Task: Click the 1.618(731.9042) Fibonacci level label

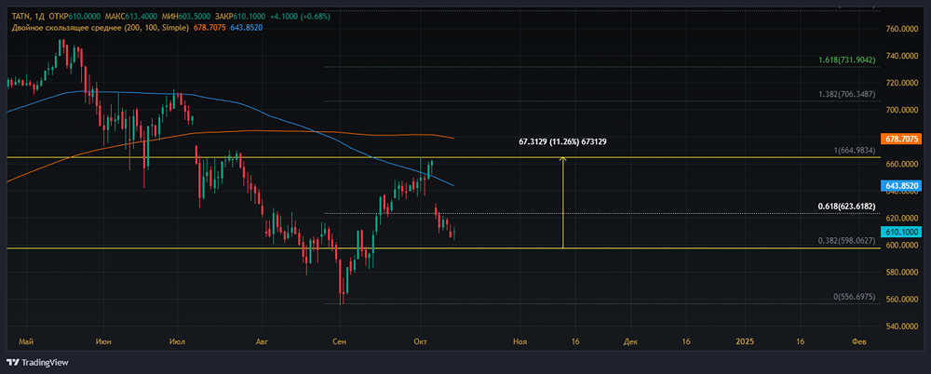Action: pyautogui.click(x=846, y=60)
